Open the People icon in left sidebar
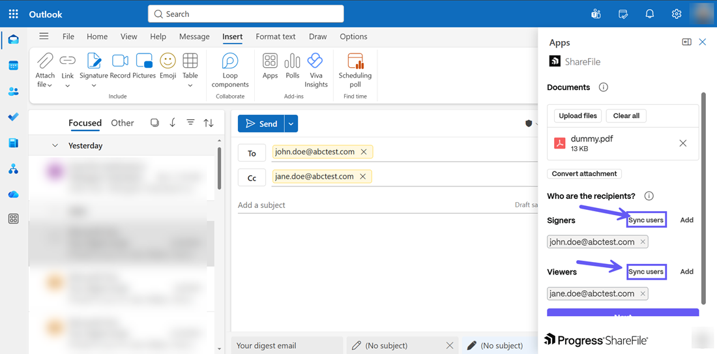717x354 pixels. pos(14,91)
